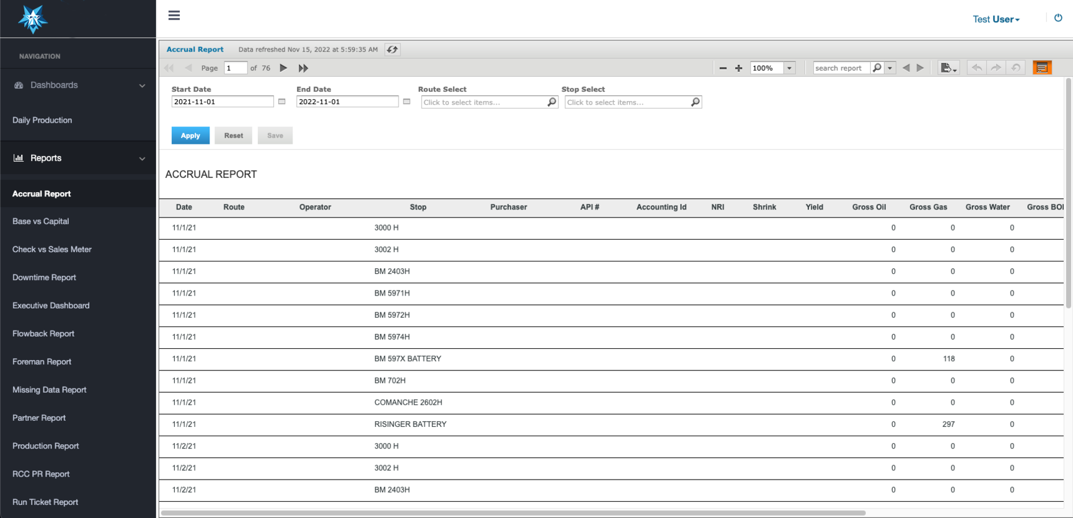
Task: Click the Route Select magnifier icon
Action: [x=552, y=102]
